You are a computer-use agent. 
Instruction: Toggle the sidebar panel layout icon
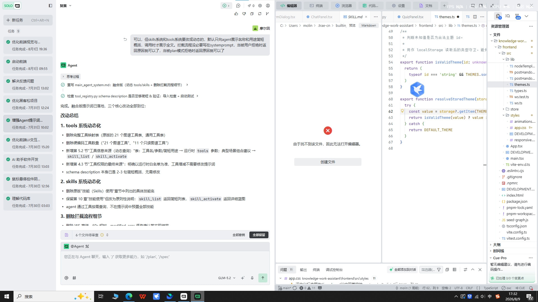(50, 6)
